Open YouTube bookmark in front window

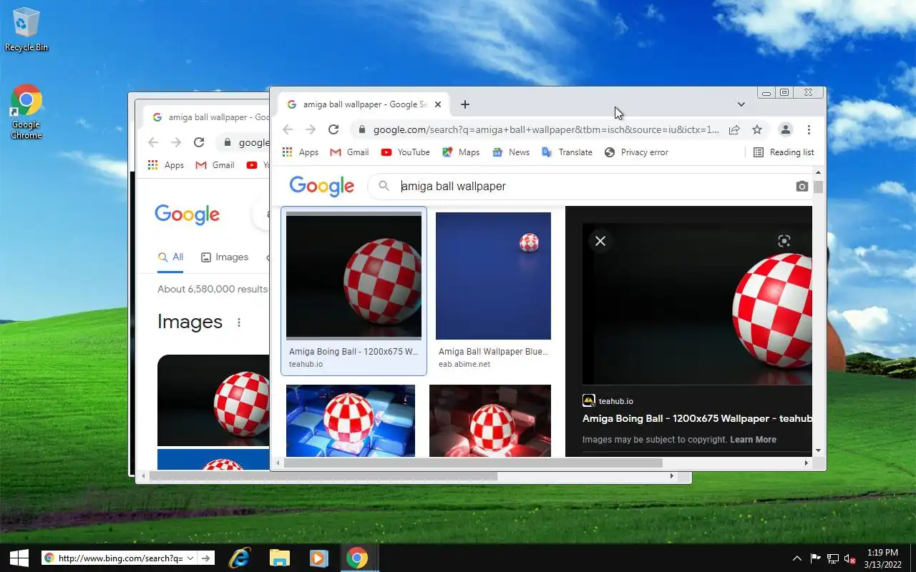tap(406, 152)
